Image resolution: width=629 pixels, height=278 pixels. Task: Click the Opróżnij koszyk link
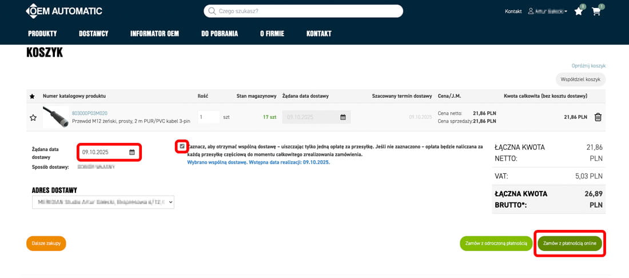[588, 66]
